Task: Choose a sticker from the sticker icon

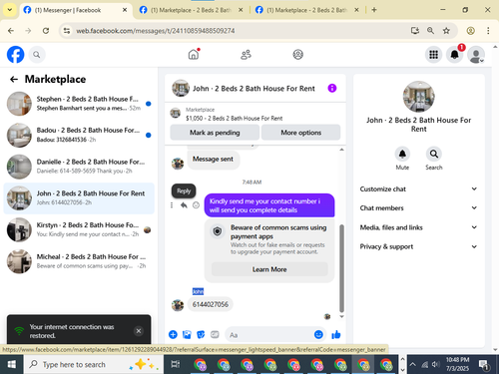Action: coord(201,334)
